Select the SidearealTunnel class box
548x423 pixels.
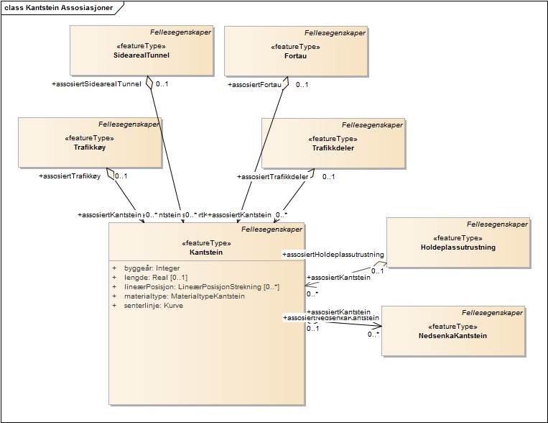point(141,50)
